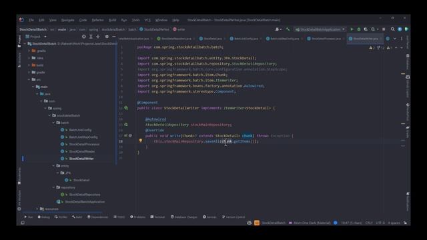427x240 pixels.
Task: Open the Version Control tool window
Action: [234, 217]
